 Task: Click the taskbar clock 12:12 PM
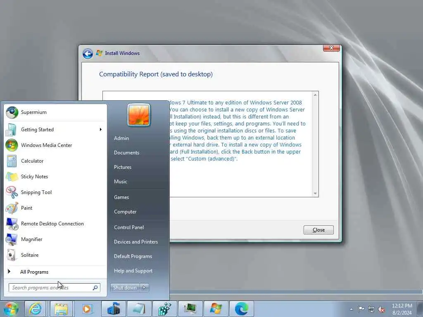pyautogui.click(x=402, y=306)
